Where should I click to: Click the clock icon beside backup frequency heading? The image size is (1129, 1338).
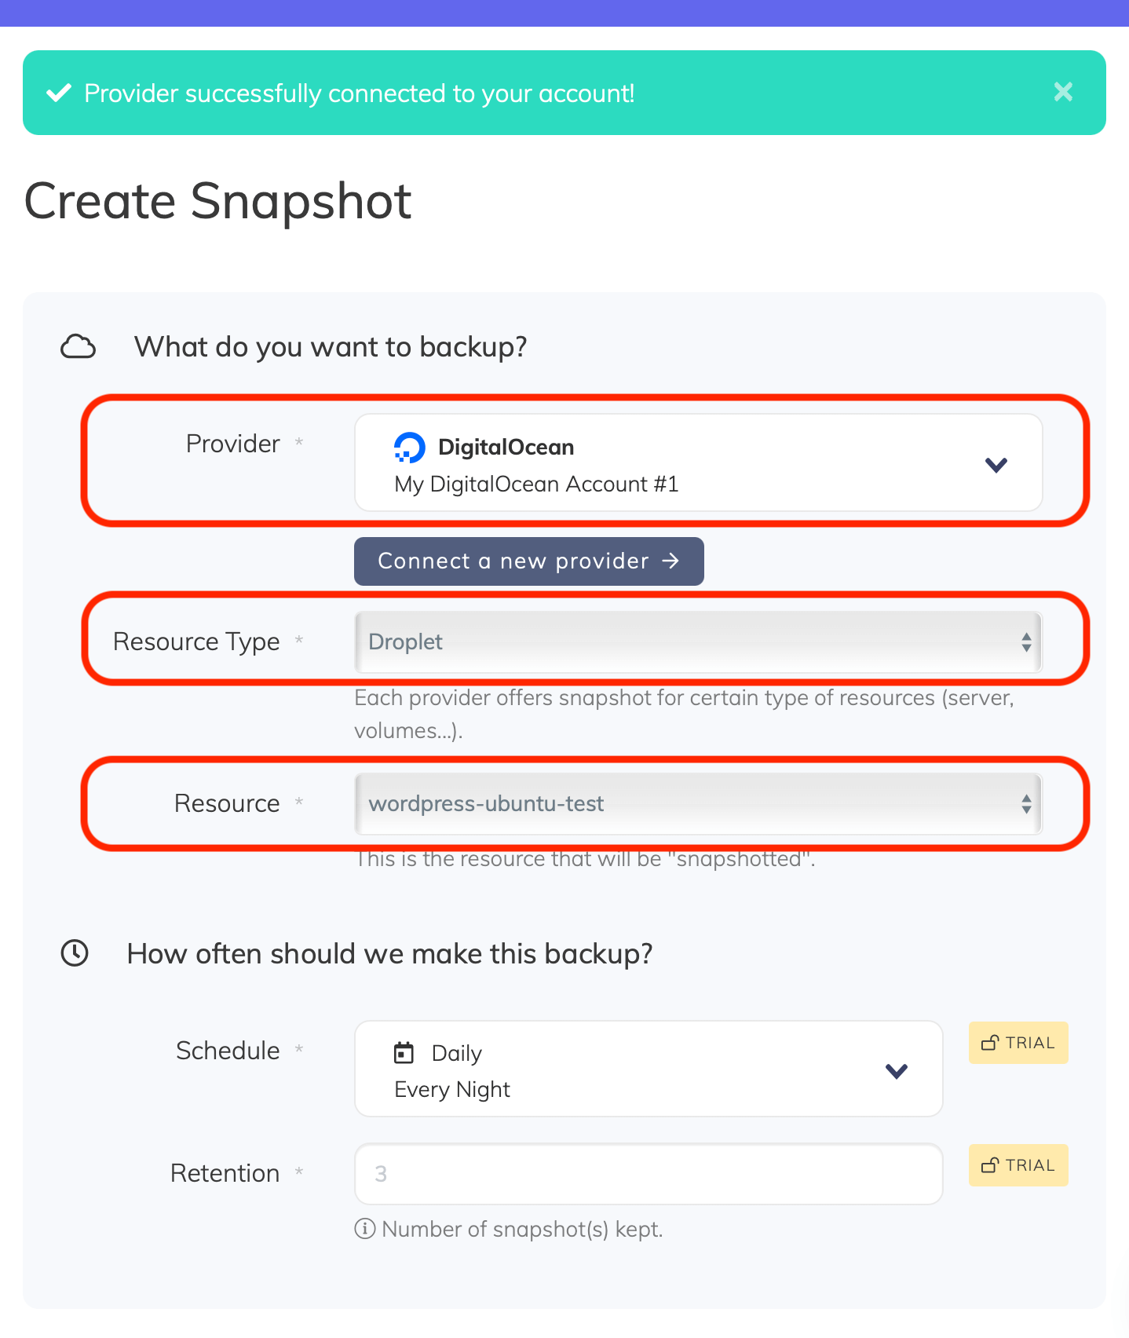75,953
